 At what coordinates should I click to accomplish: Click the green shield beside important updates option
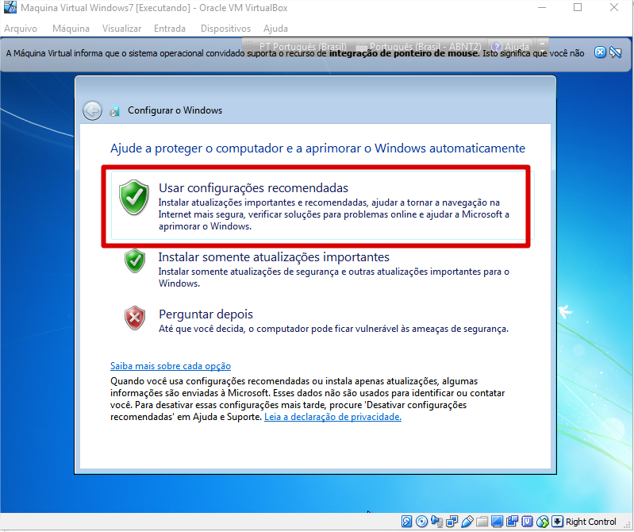(x=135, y=261)
